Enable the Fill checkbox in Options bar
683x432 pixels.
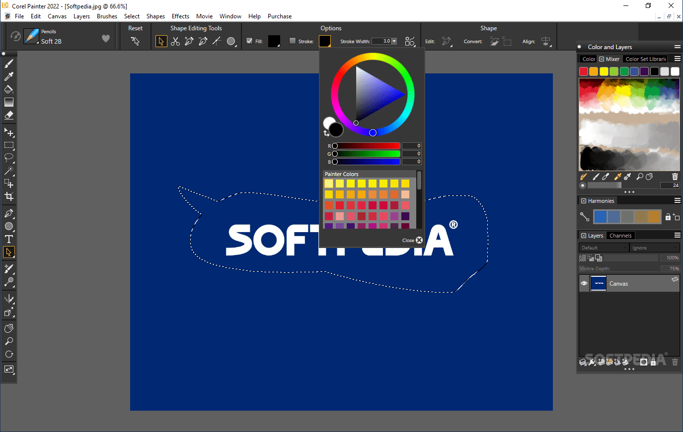[249, 41]
